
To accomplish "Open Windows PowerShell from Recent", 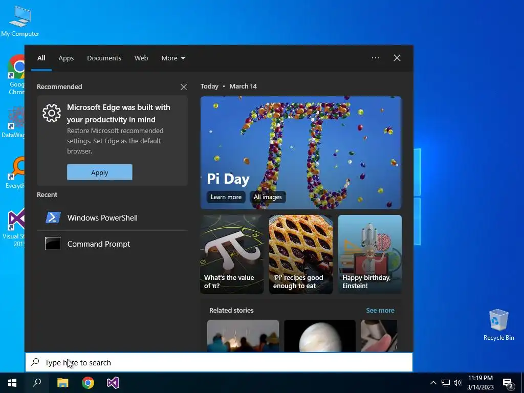I will click(x=112, y=218).
